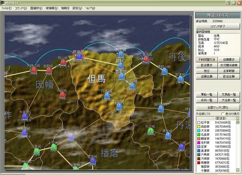Select the highlighted 芦屋城 castle marker
242x175 pixels.
(x=79, y=57)
